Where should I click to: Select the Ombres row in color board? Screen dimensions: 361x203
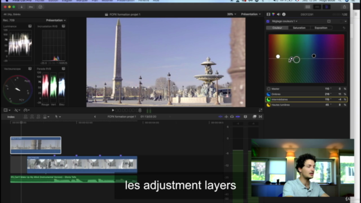click(306, 94)
